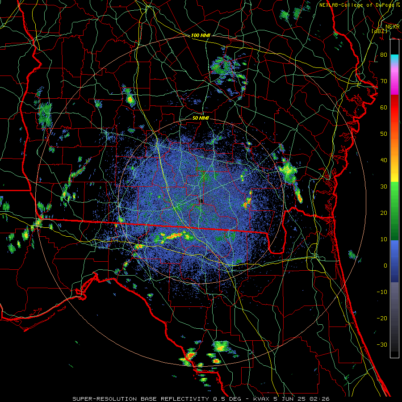
Task: Click the 80 value on the dBZ scale
Action: 384,55
